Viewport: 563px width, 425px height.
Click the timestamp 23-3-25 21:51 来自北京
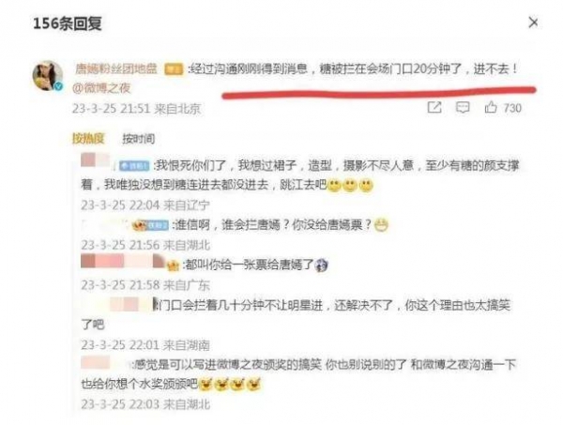[x=136, y=109]
